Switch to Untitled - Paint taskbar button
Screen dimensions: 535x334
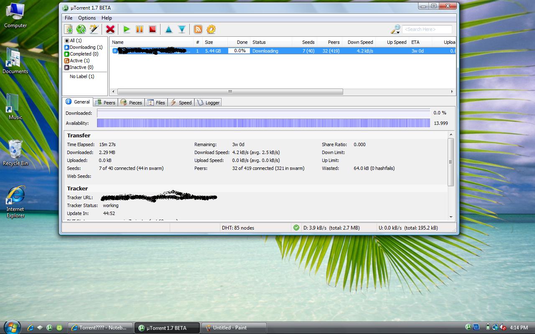[234, 328]
